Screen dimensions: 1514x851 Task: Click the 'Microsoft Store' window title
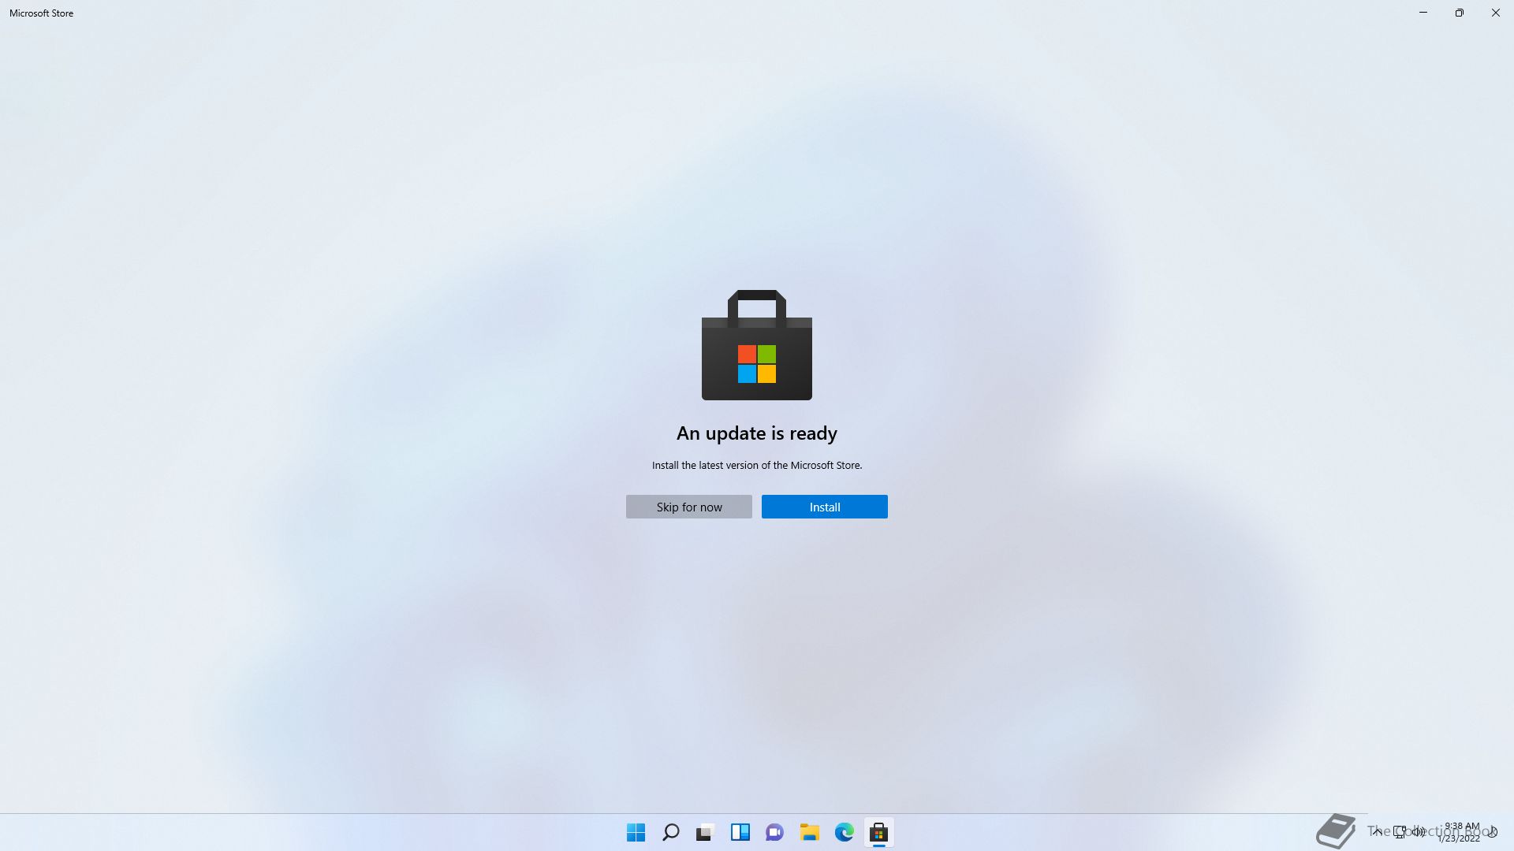(x=41, y=13)
